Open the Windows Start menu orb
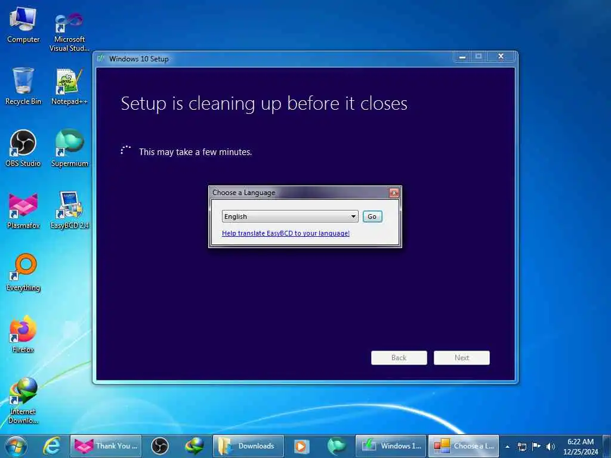The width and height of the screenshot is (611, 458). [16, 446]
